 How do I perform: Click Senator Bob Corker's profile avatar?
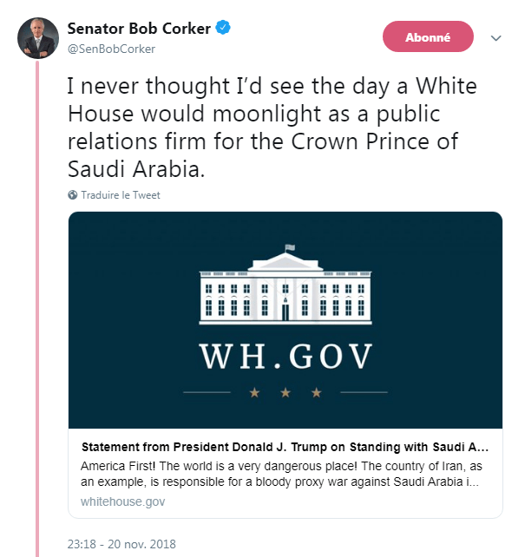click(x=37, y=36)
